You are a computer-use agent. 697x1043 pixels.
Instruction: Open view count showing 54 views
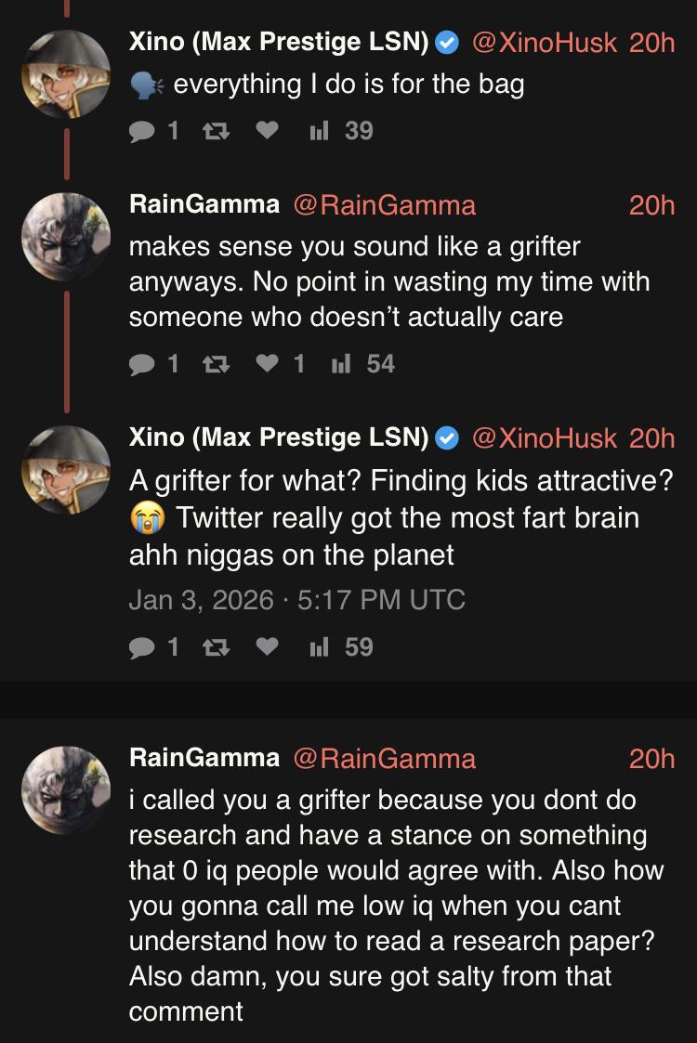click(364, 364)
